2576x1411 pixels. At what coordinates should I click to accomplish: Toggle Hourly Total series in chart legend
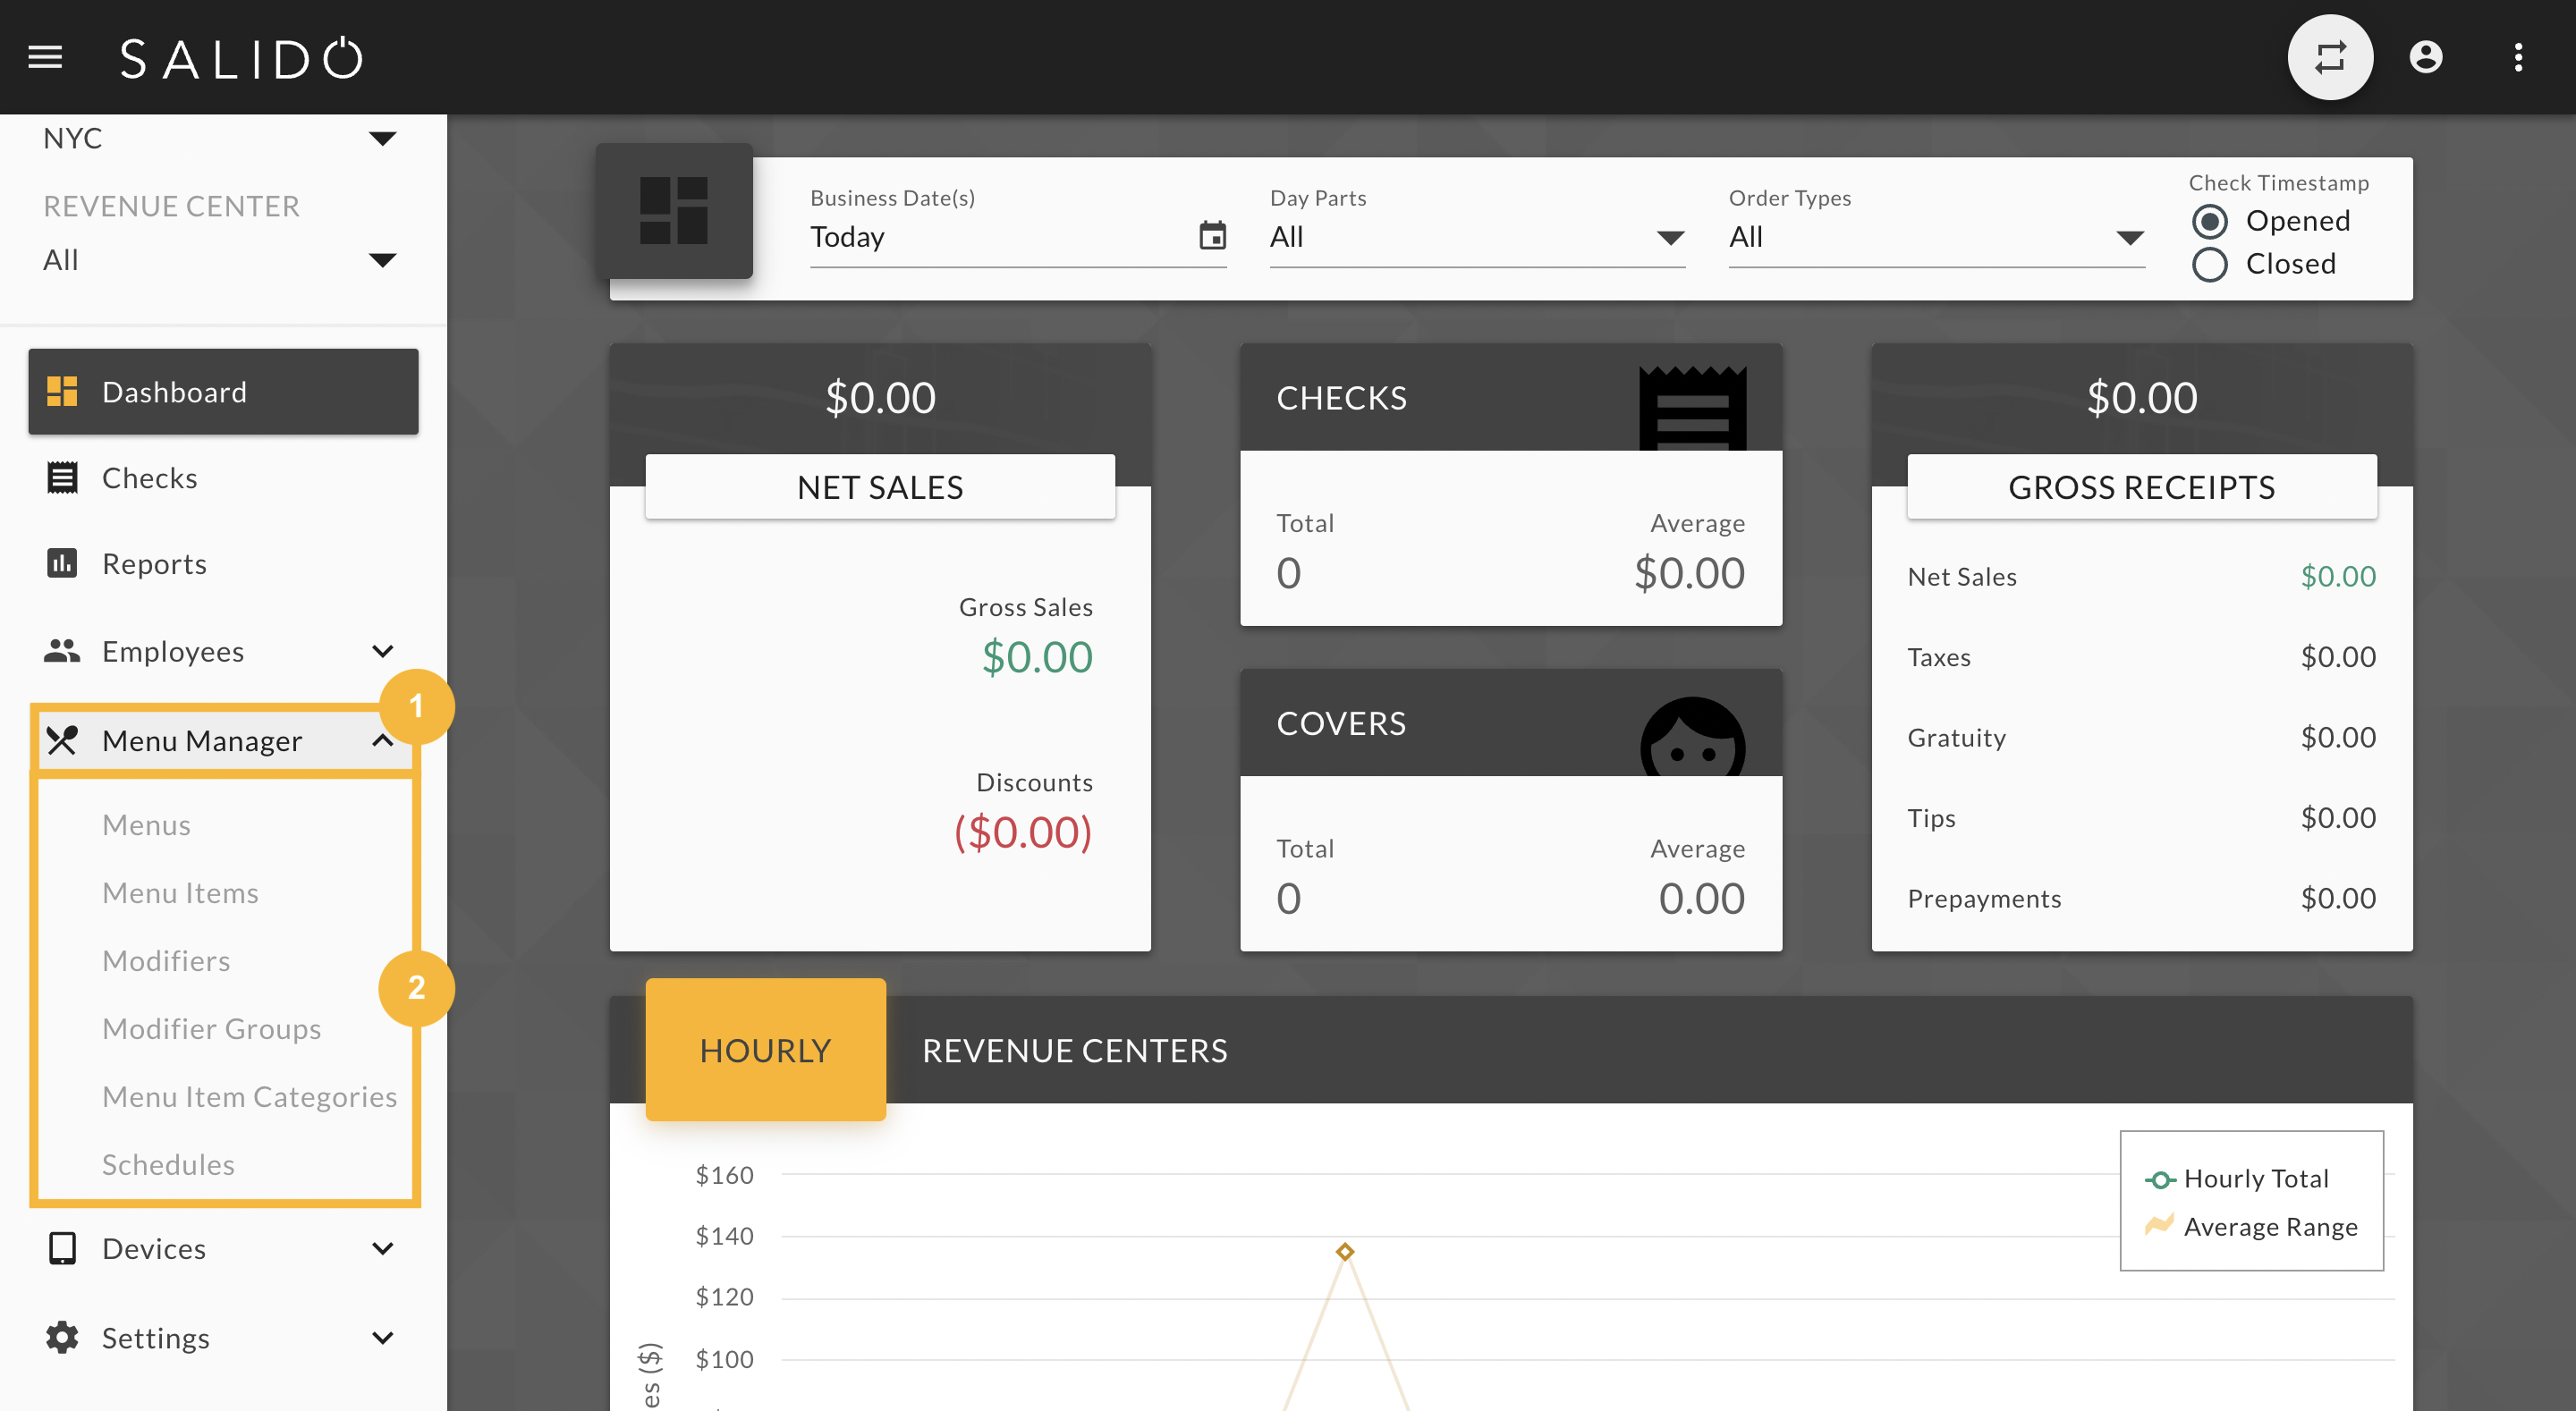[x=2238, y=1179]
